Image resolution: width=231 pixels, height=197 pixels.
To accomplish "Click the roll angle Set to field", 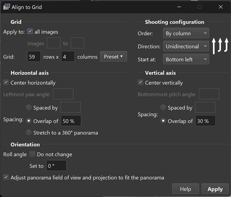I will pos(56,166).
